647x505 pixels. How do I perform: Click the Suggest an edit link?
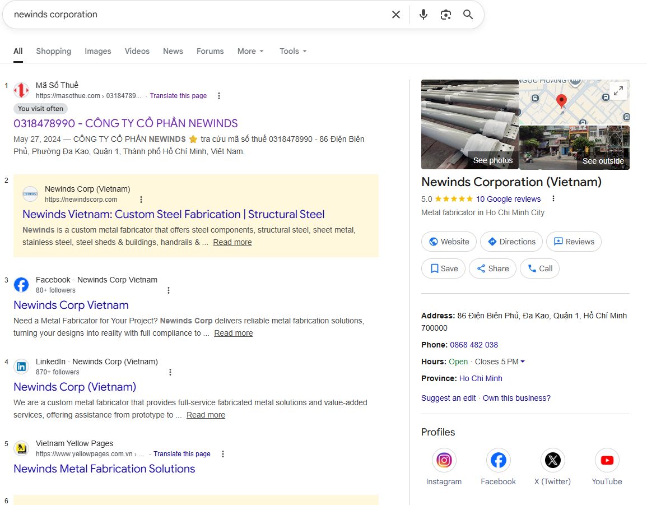click(x=448, y=398)
